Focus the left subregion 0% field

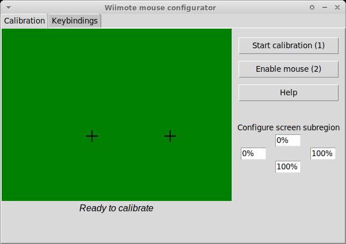[253, 153]
